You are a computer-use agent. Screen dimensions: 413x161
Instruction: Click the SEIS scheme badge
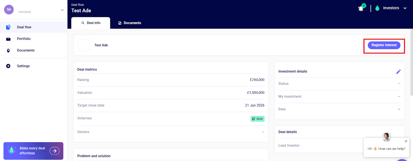pos(257,119)
